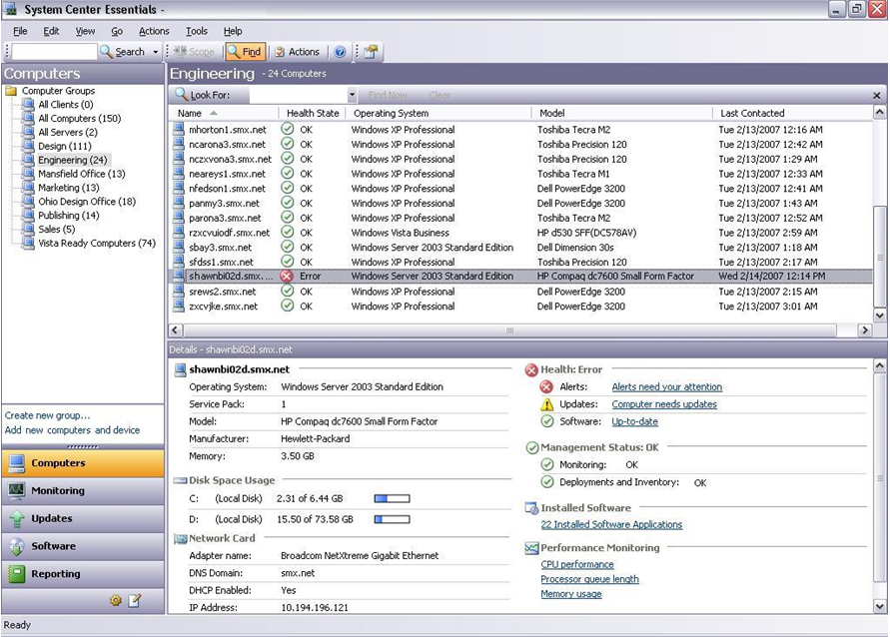890x637 pixels.
Task: Click the Look For magnifier icon
Action: coord(181,94)
